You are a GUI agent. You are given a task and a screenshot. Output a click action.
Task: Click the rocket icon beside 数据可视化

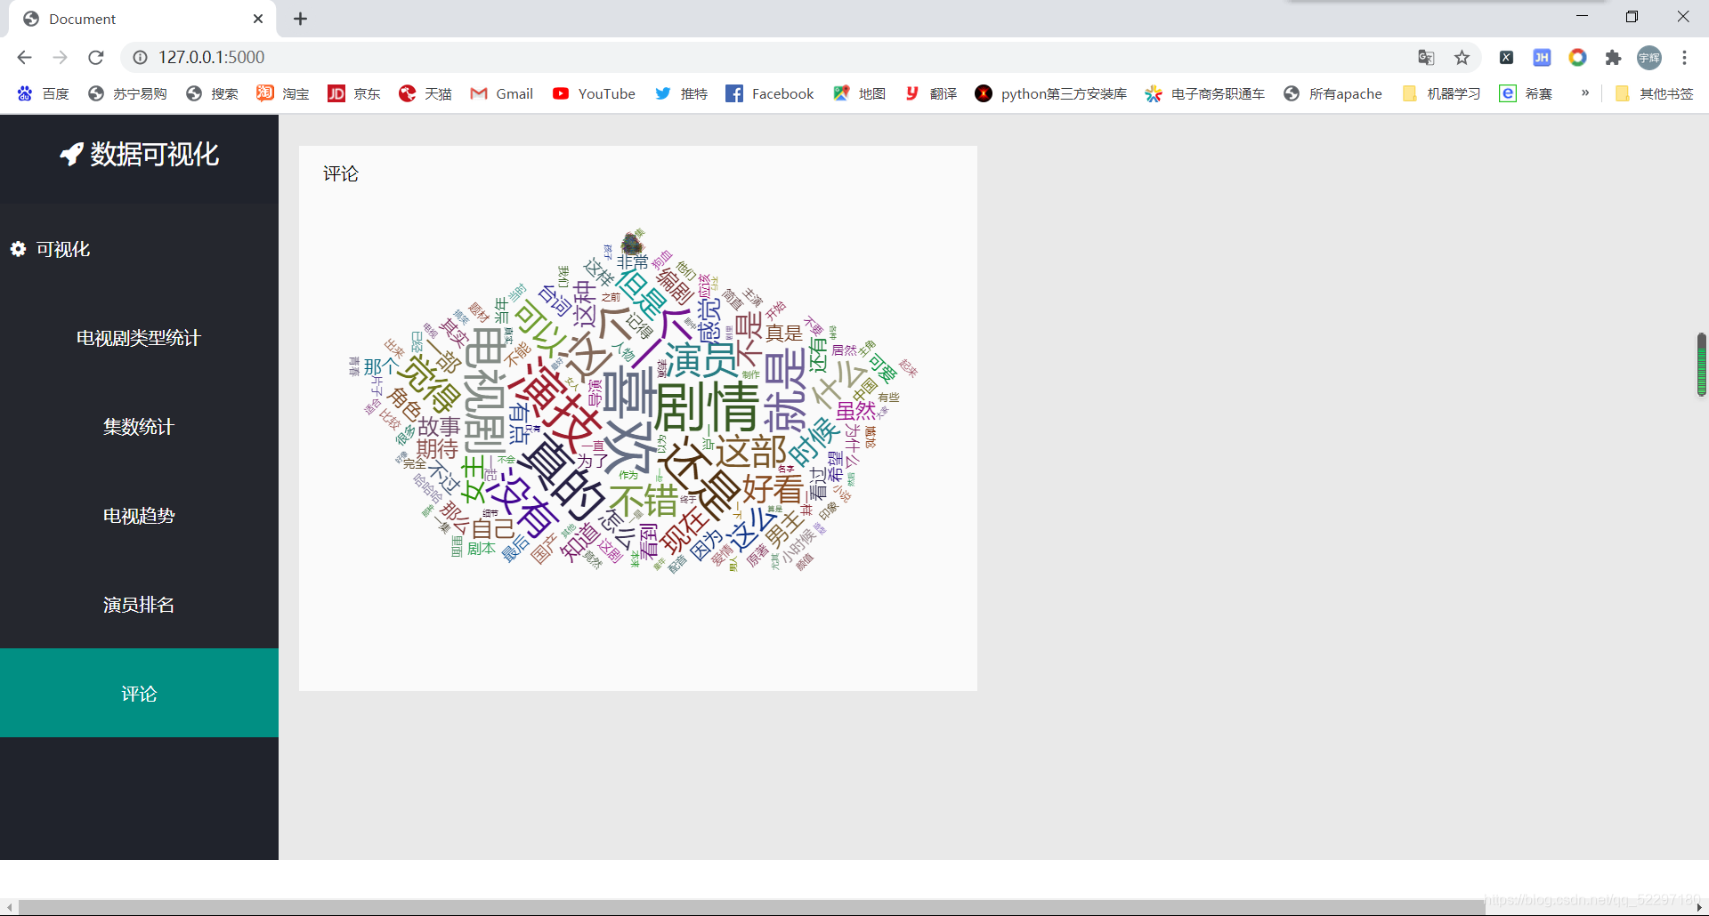(70, 153)
